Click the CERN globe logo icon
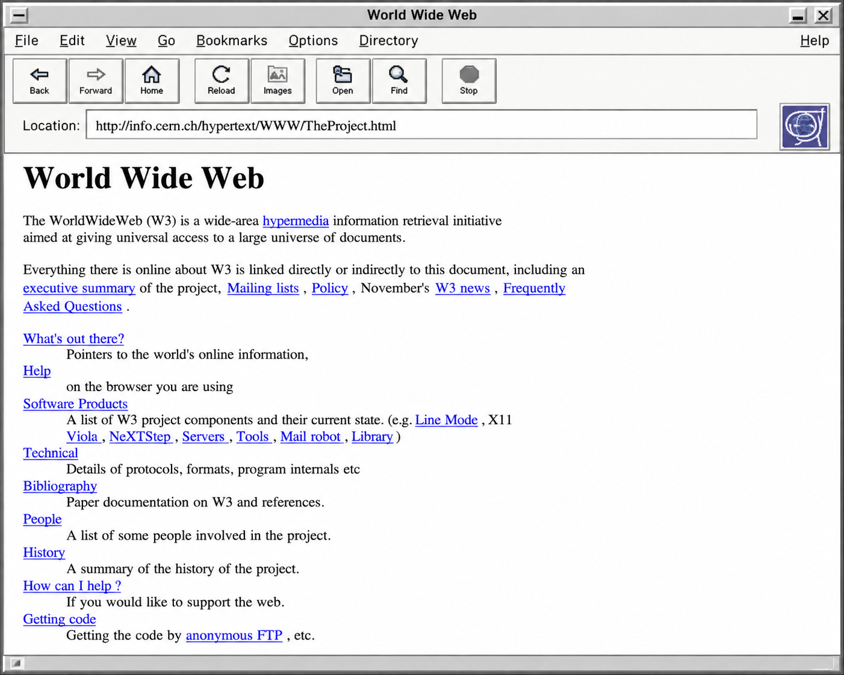This screenshot has width=844, height=675. (x=805, y=126)
